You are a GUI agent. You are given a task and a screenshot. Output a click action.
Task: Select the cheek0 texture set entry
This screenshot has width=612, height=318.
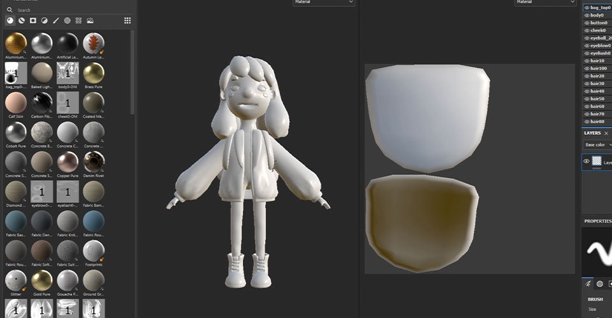597,31
